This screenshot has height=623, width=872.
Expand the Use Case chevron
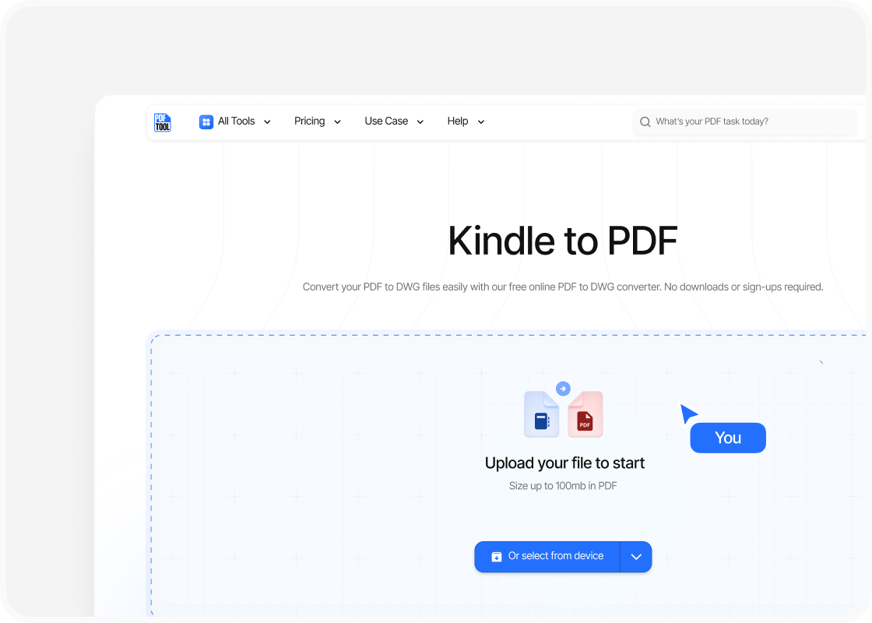click(x=420, y=121)
